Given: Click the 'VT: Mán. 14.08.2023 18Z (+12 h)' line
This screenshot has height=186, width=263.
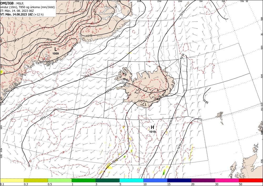Looking at the screenshot, I should [x=22, y=14].
